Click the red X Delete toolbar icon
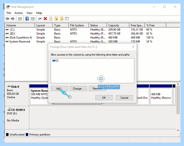Viewport: 184px width, 146px height. click(x=45, y=19)
